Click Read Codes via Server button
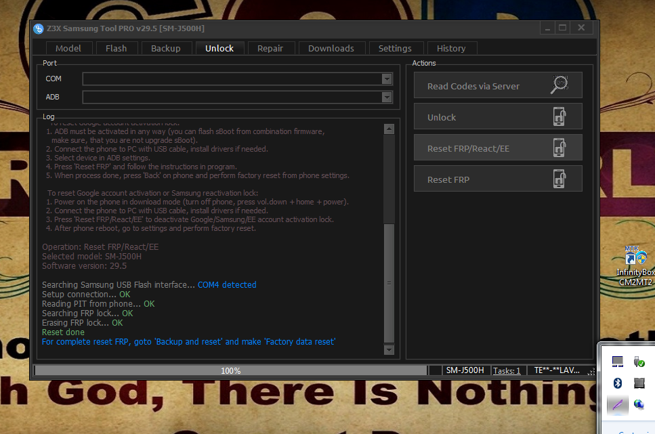This screenshot has height=434, width=655. [498, 85]
